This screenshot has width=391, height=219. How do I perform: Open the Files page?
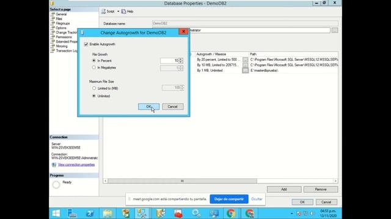[x=59, y=19]
